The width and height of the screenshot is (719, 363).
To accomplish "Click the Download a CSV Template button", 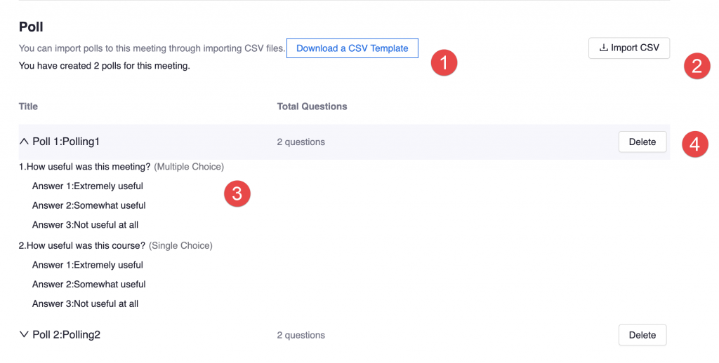I will pos(352,48).
